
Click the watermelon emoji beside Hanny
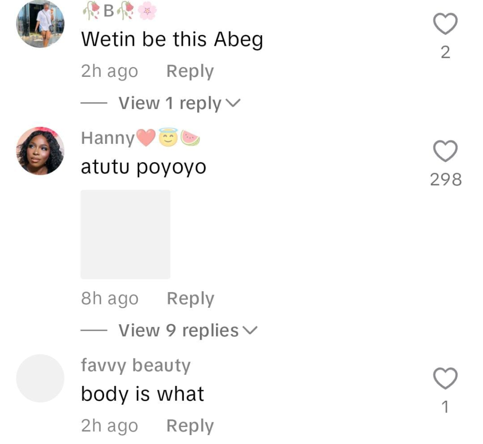[190, 138]
